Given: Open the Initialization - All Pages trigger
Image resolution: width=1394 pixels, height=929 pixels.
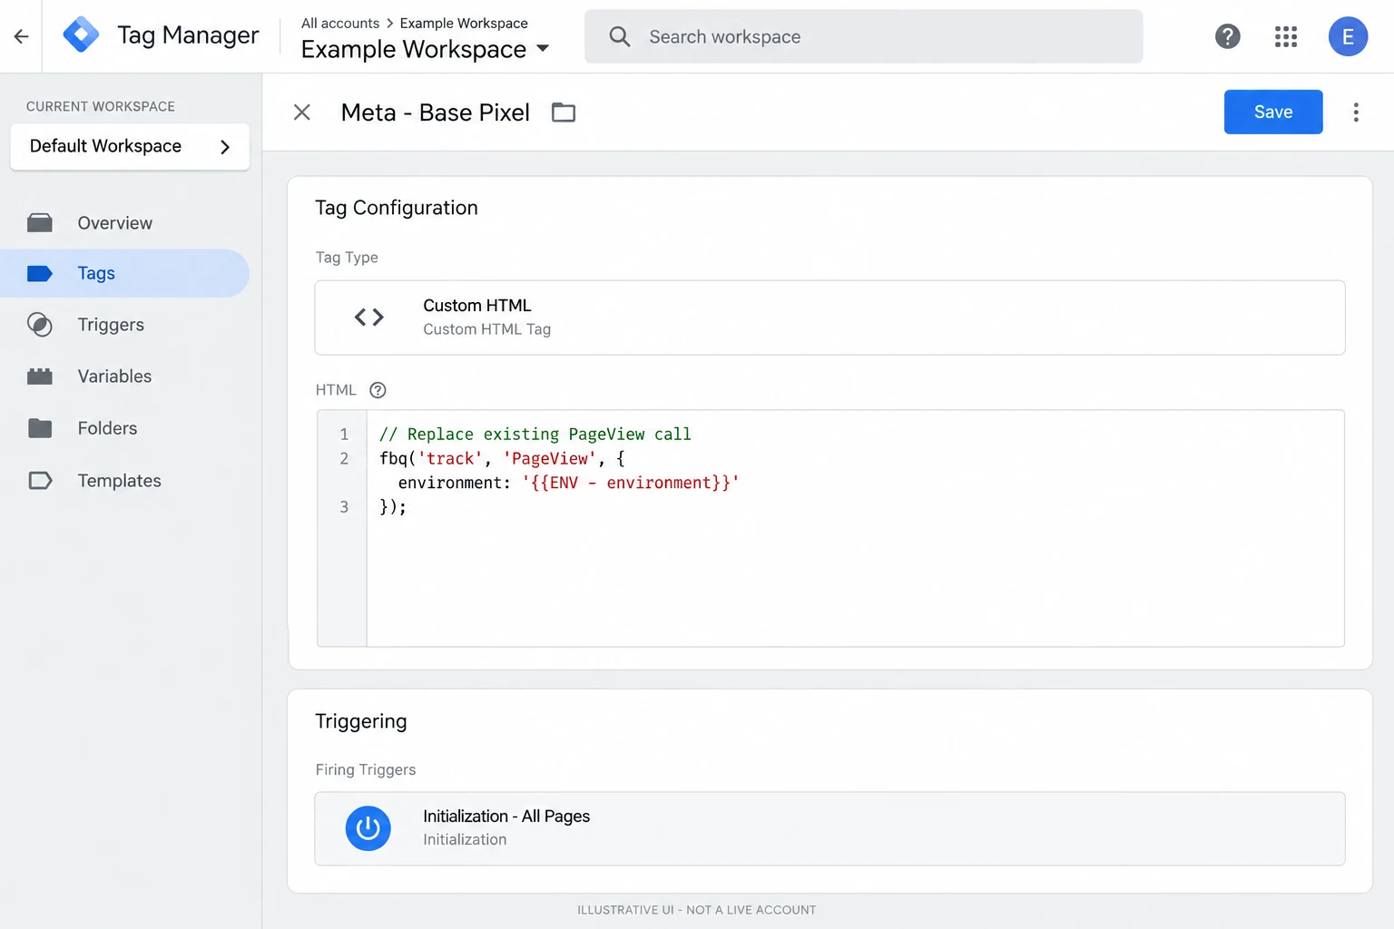Looking at the screenshot, I should click(830, 828).
